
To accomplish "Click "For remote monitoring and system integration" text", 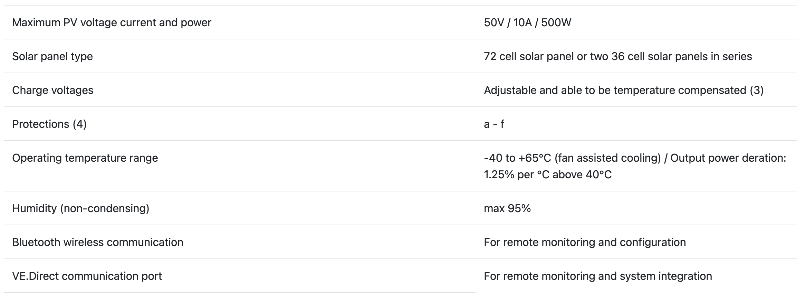I will (x=598, y=276).
